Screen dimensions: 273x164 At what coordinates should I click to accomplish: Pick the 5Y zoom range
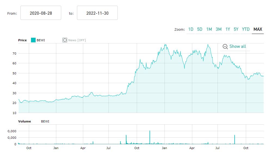236,29
